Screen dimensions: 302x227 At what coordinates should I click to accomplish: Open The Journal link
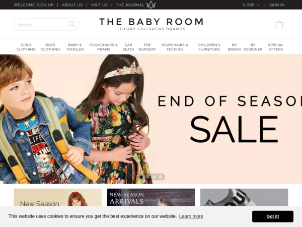click(130, 5)
